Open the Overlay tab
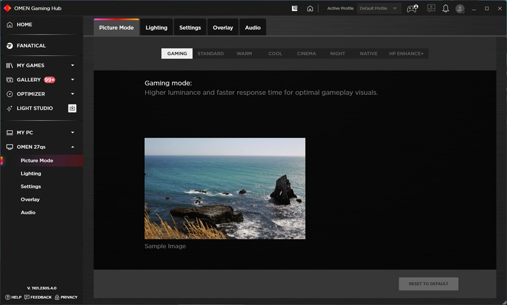This screenshot has height=305, width=507. click(223, 27)
